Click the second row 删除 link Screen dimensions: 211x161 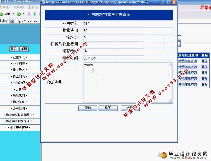204,67
